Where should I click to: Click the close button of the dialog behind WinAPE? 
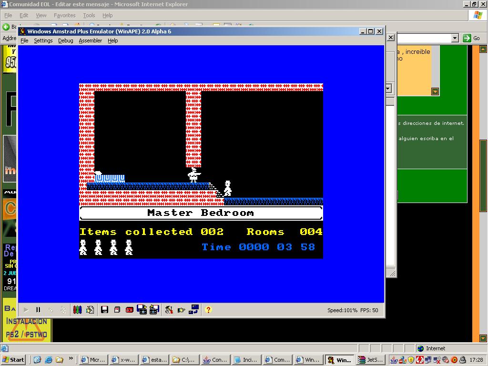(x=391, y=38)
